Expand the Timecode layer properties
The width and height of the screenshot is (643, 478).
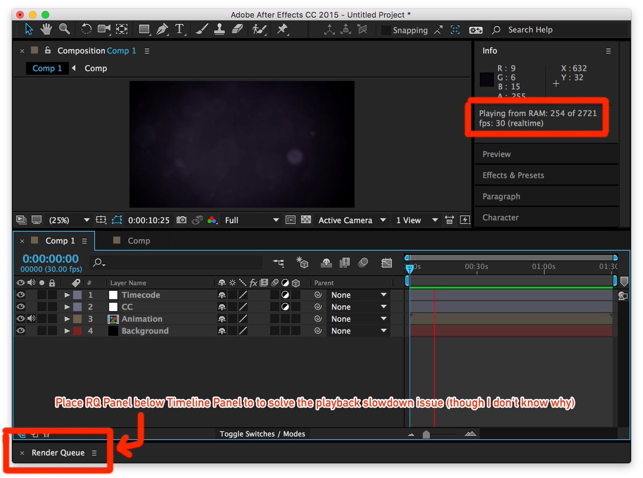pyautogui.click(x=67, y=295)
